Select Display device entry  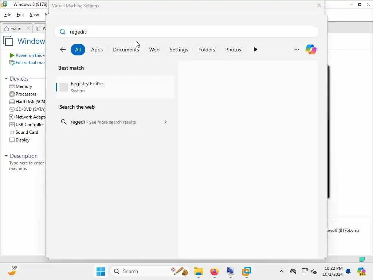[23, 140]
